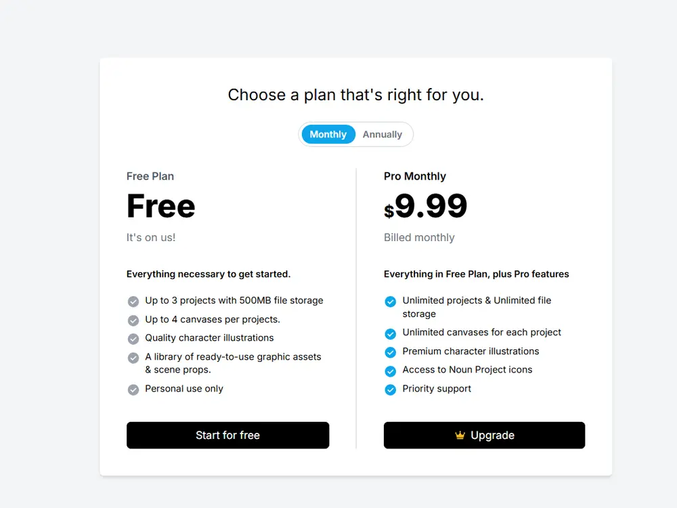Click blue checkmark next to Unlimited canvases

click(391, 333)
